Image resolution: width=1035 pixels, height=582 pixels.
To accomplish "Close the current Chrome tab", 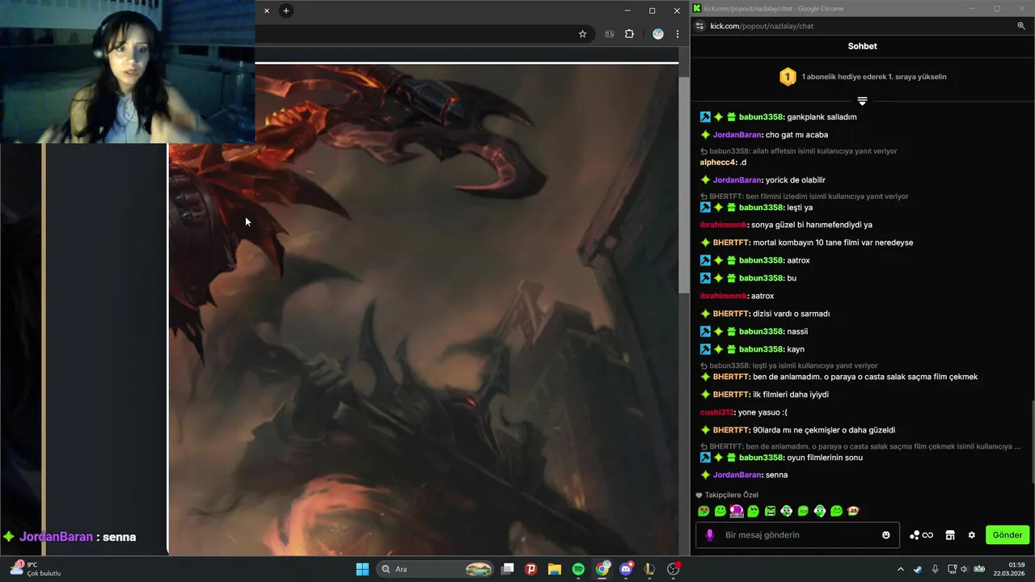I will pos(266,11).
